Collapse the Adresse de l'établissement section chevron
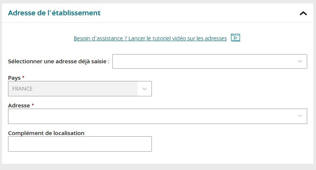This screenshot has width=316, height=170. click(x=303, y=13)
